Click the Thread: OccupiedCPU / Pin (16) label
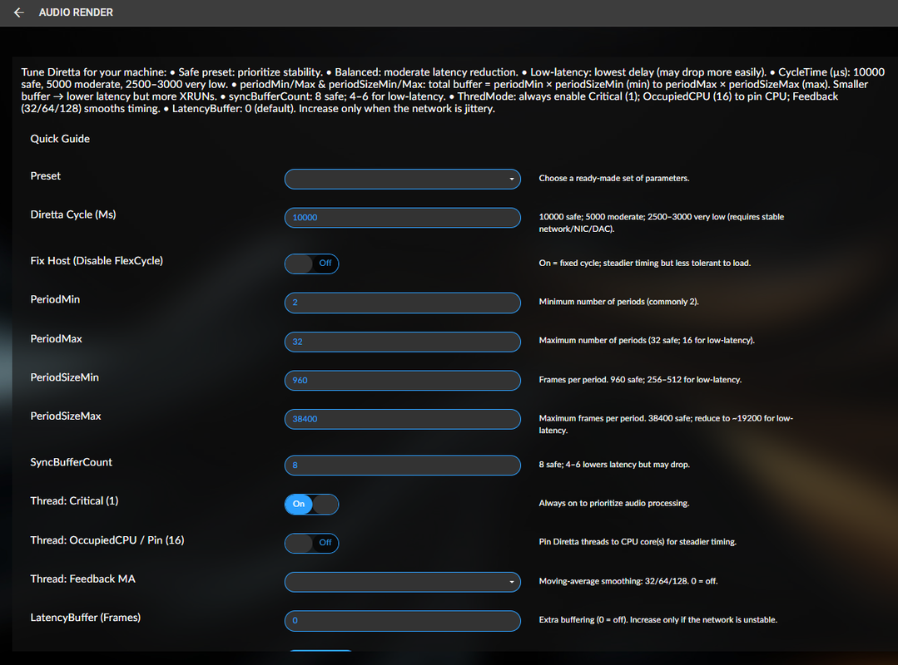 107,540
